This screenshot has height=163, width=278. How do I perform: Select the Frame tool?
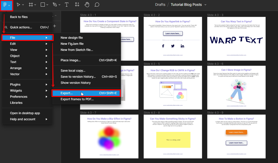click(x=31, y=5)
